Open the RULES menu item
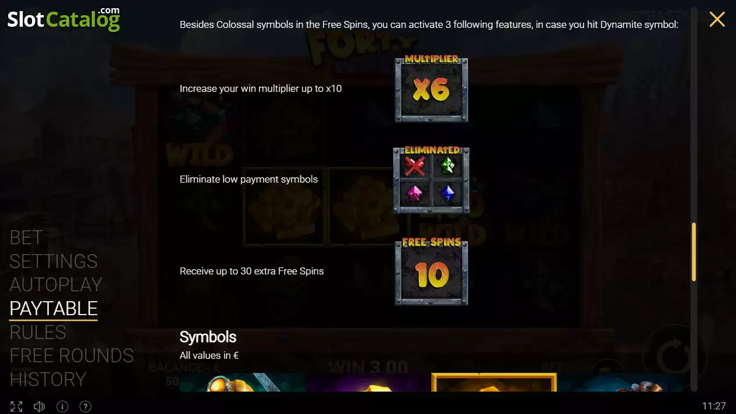 [38, 332]
